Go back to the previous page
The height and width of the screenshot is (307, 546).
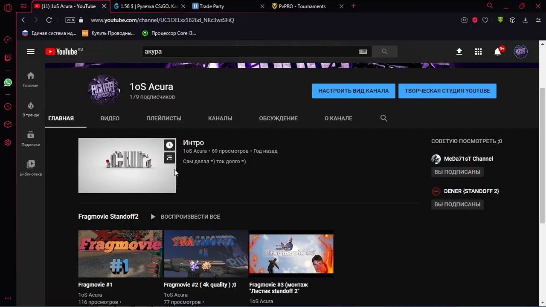pyautogui.click(x=23, y=20)
